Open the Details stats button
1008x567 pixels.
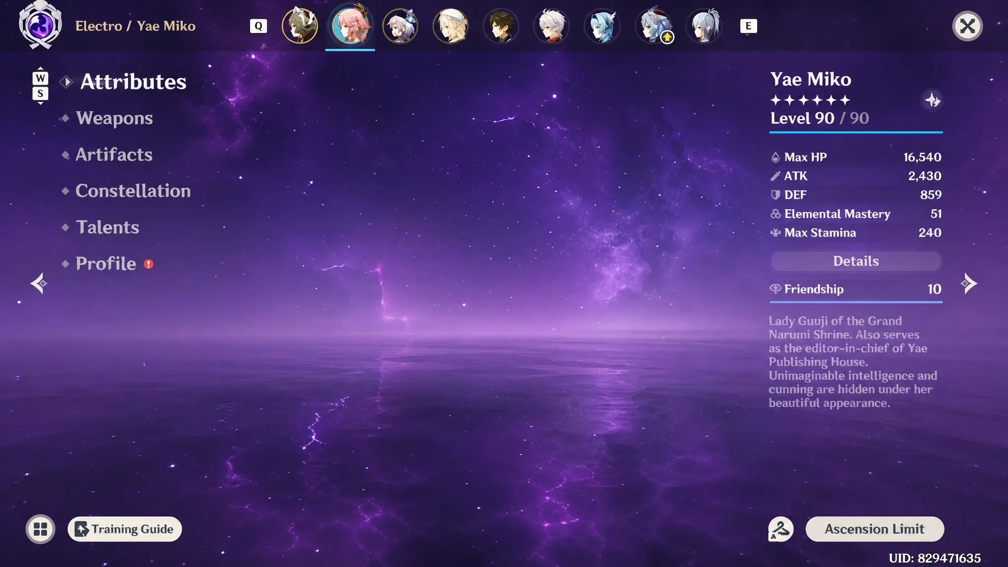point(856,261)
